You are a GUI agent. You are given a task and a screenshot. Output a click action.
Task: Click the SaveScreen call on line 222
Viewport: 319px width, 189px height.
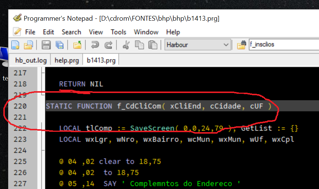click(152, 128)
